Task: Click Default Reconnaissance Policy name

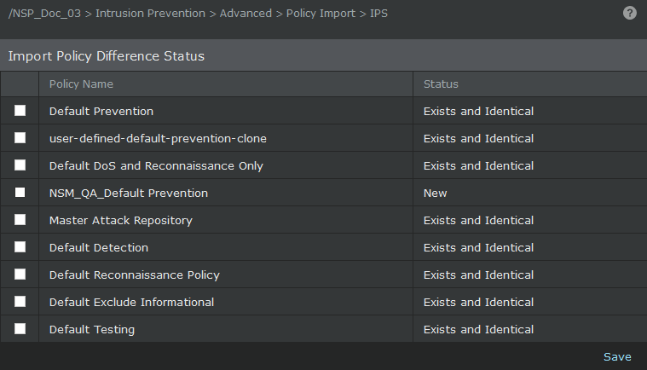Action: point(134,275)
